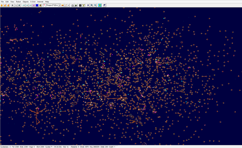Viewport: 242px width, 148px height.
Task: Click the 'Bots 2346' status entry
Action: click(x=24, y=147)
